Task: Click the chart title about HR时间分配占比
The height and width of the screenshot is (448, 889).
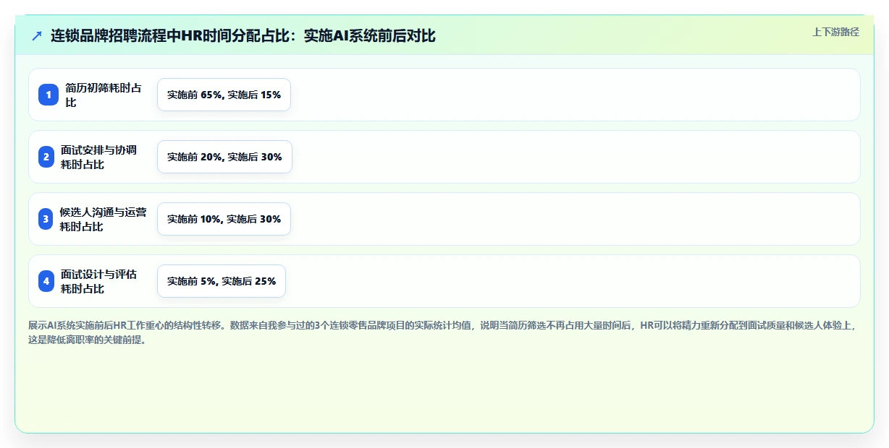Action: (243, 35)
